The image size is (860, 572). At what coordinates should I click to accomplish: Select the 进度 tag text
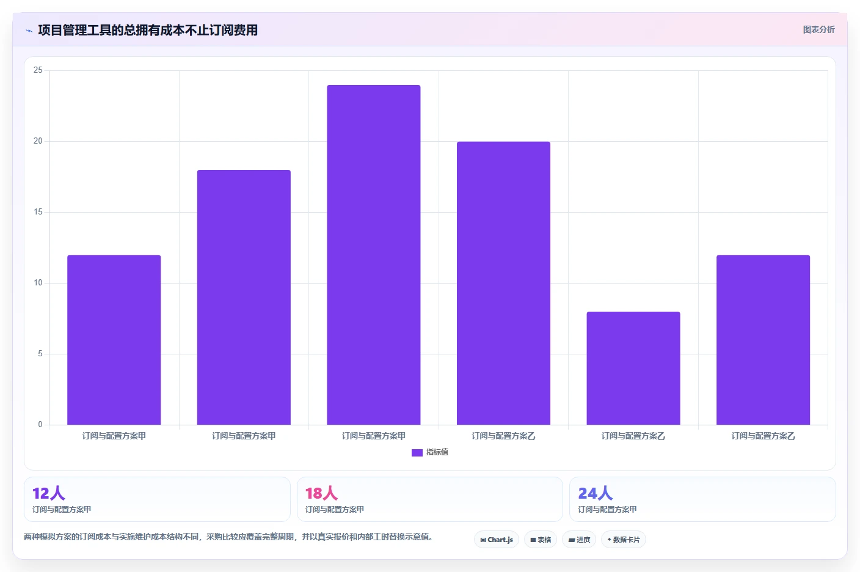(583, 540)
